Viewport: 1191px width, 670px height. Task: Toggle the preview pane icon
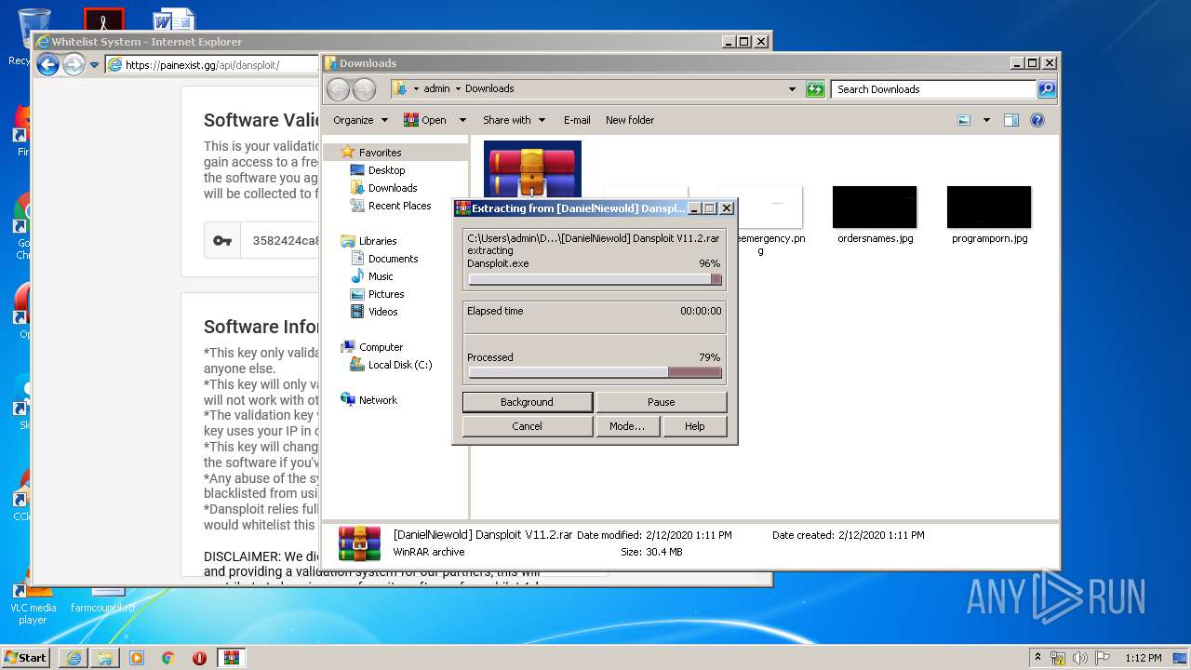pyautogui.click(x=1011, y=120)
